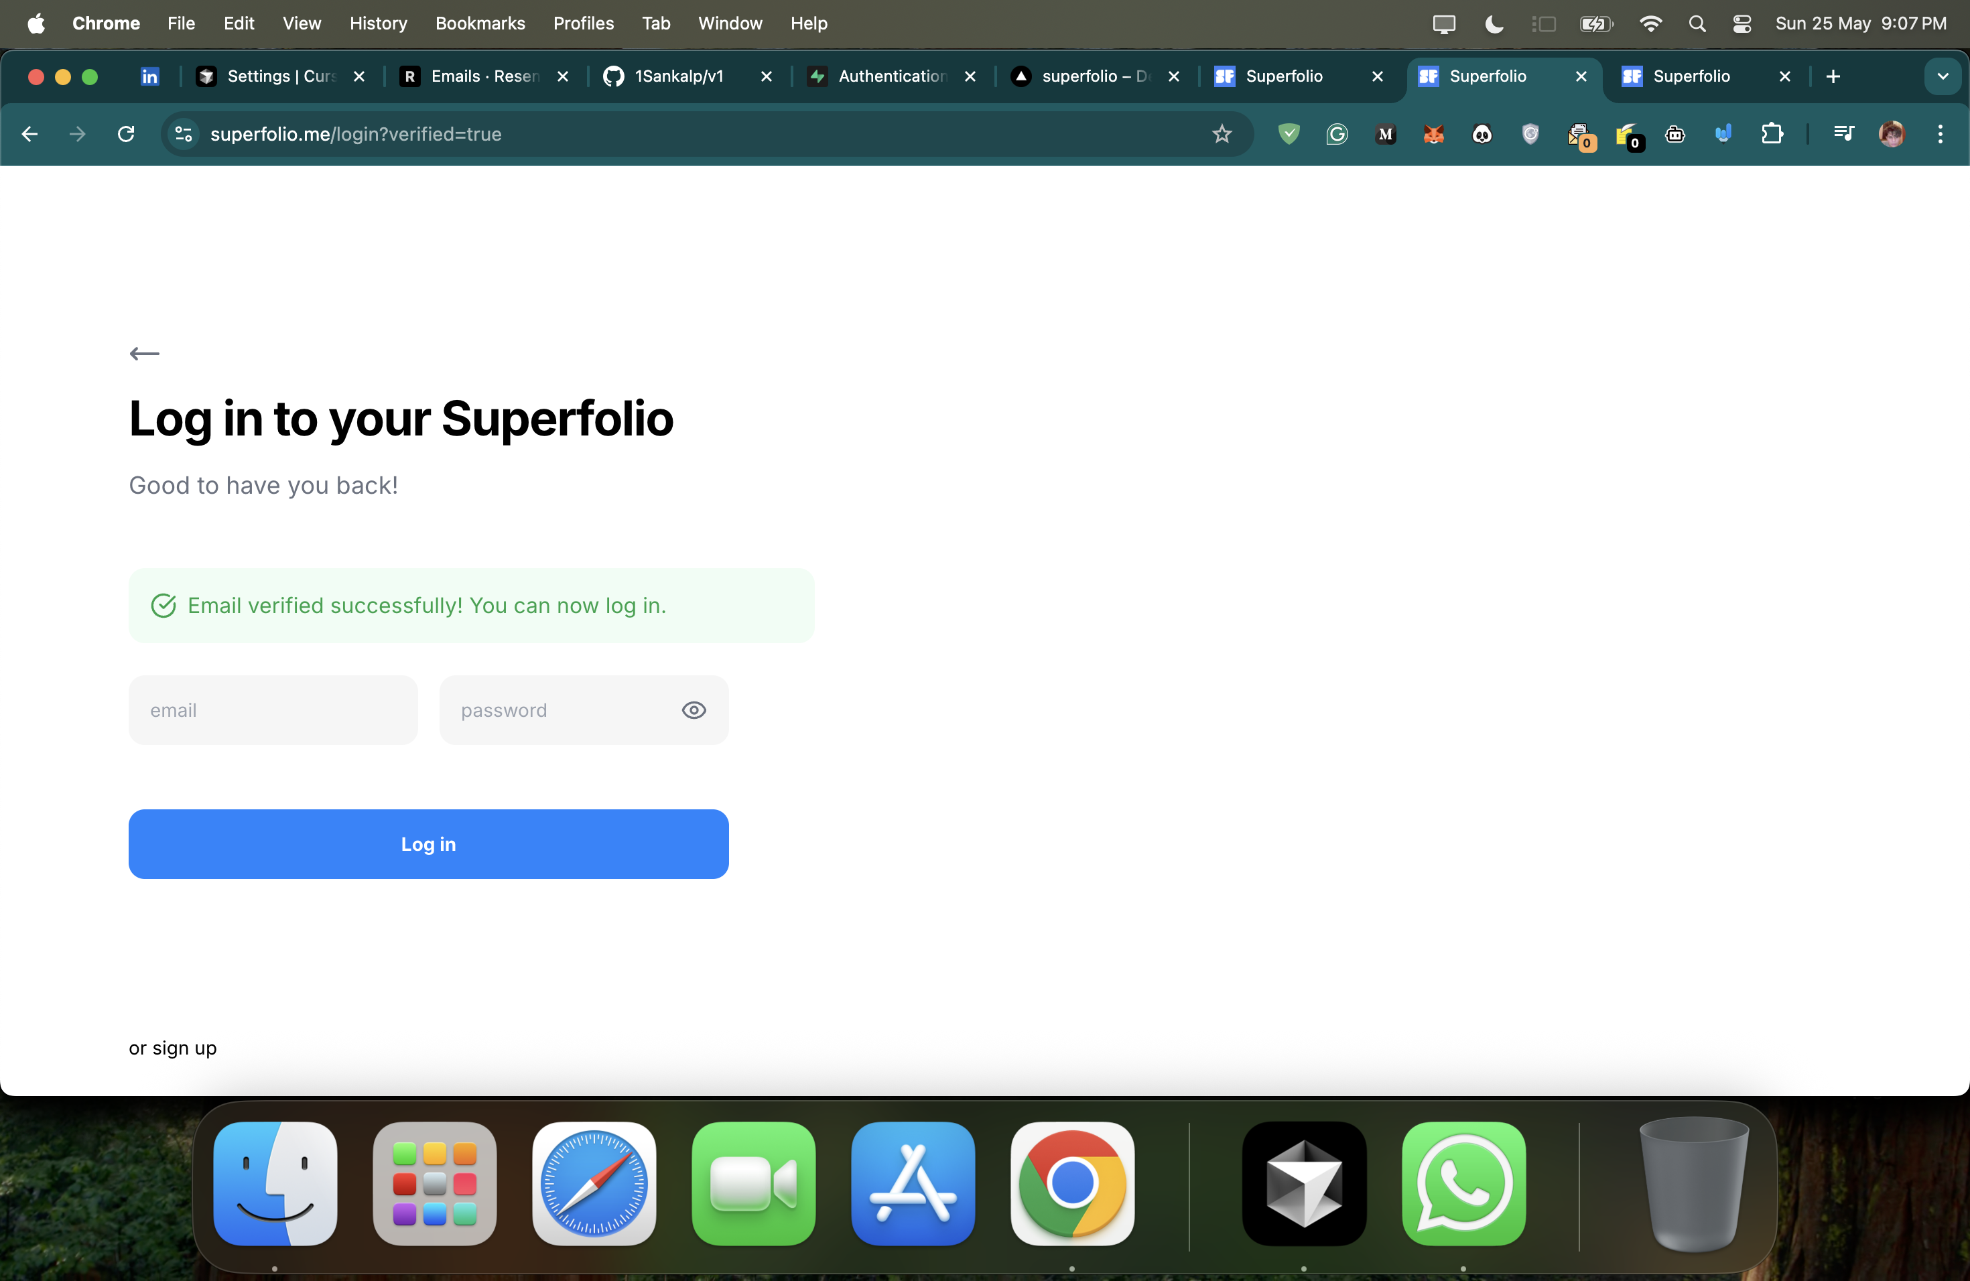The image size is (1970, 1281).
Task: Click the address bar URL
Action: point(356,134)
